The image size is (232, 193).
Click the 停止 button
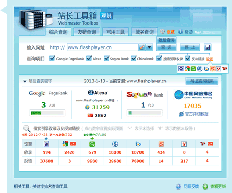click(x=190, y=47)
